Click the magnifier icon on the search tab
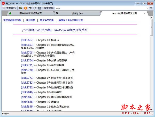155x117 pixels. pyautogui.click(x=57, y=13)
